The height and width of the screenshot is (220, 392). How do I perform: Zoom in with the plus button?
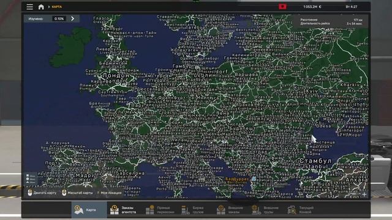[x=364, y=194]
